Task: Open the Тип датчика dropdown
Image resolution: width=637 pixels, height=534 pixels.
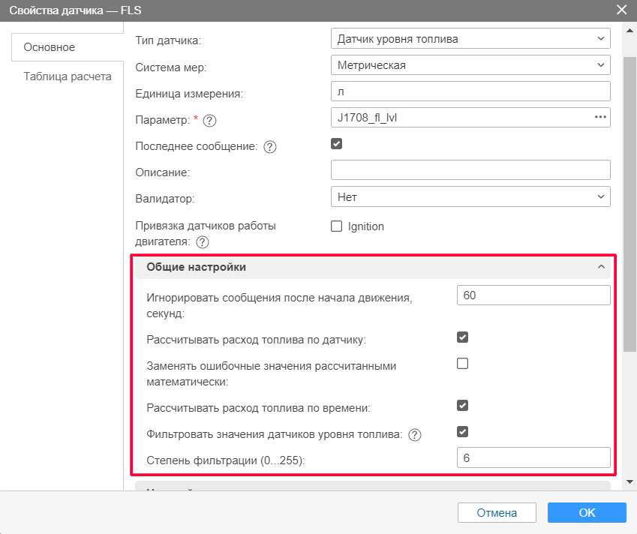Action: coord(600,37)
